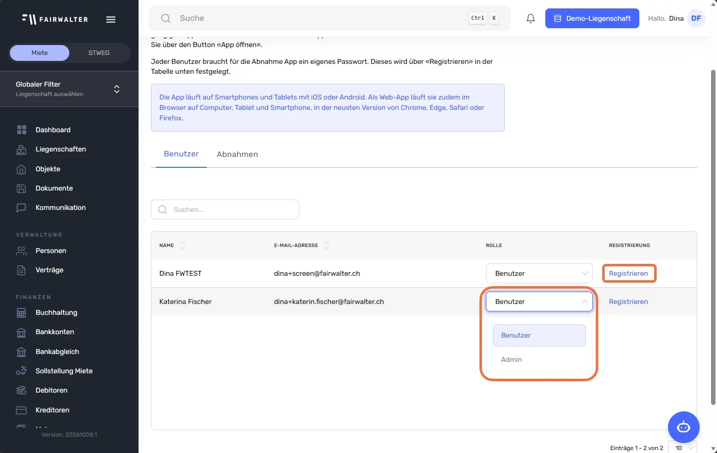The image size is (717, 453).
Task: Click the Bankkonten bank icon
Action: (21, 332)
